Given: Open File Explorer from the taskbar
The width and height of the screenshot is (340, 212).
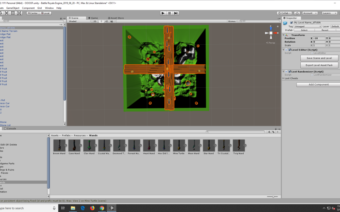Looking at the screenshot, I should point(73,208).
